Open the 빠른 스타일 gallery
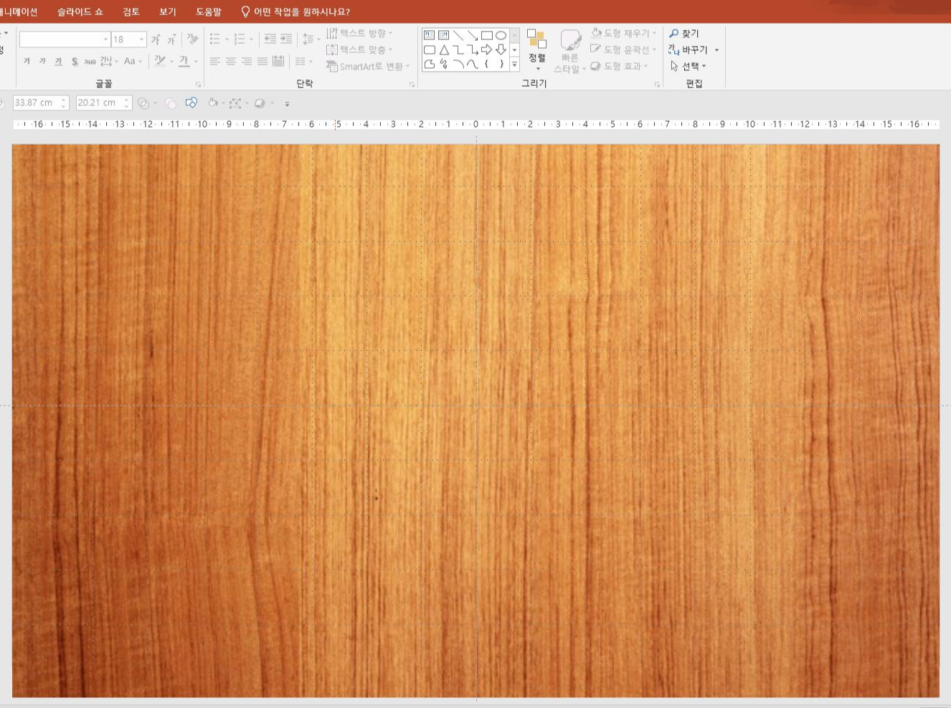 click(570, 51)
